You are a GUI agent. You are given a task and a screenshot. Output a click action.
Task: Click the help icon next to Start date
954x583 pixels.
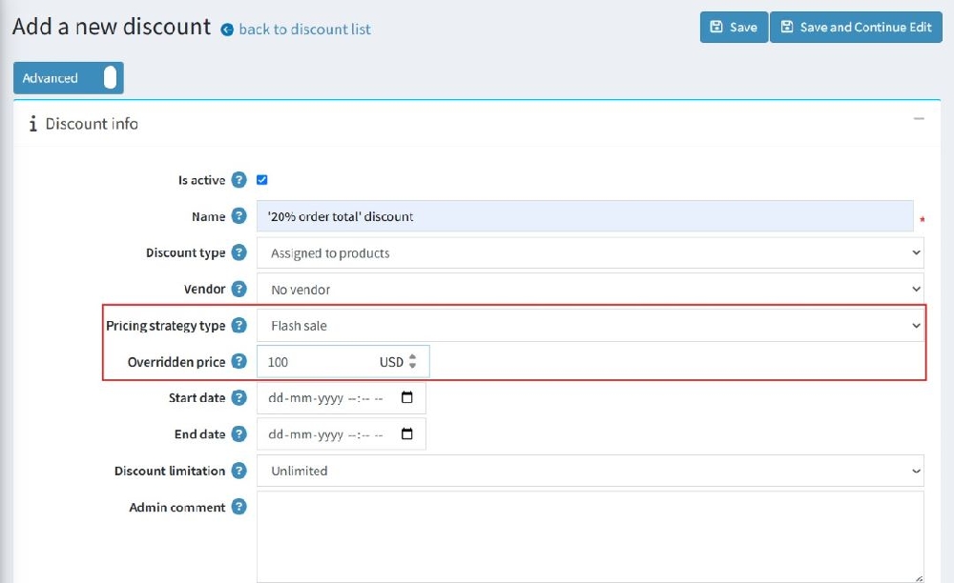239,398
